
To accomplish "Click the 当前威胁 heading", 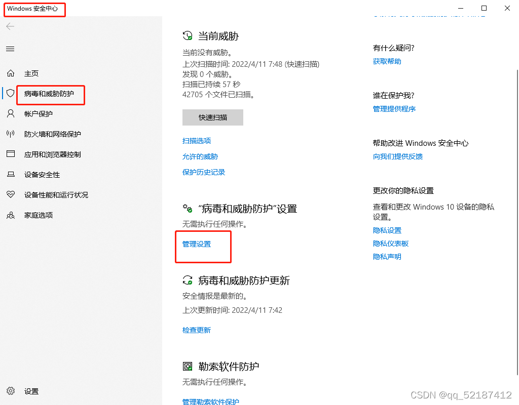I will click(x=218, y=36).
